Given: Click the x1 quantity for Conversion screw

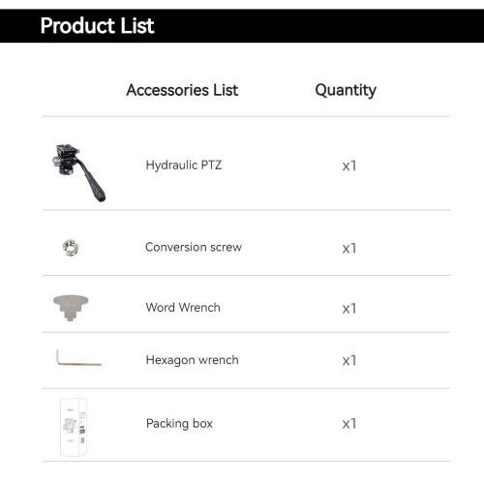Looking at the screenshot, I should coord(349,249).
